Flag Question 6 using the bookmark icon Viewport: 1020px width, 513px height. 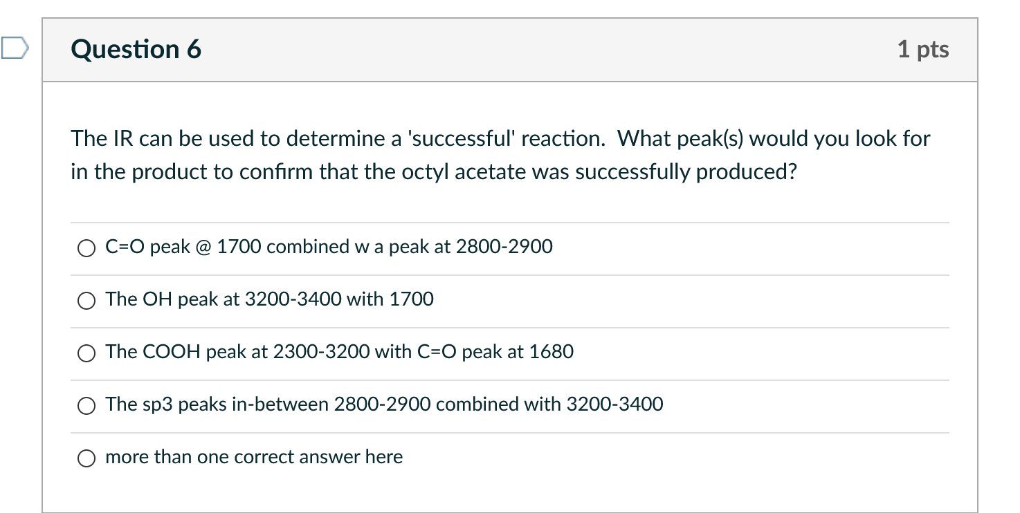pos(15,48)
